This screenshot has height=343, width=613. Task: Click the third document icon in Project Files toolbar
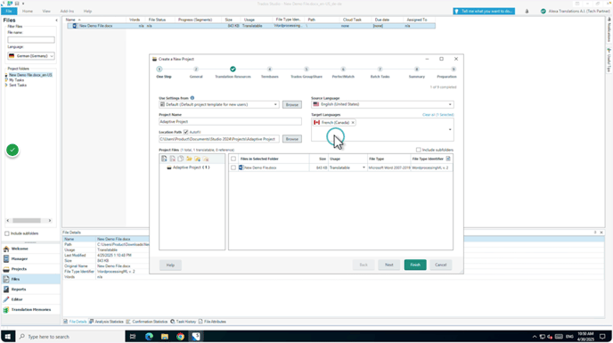[181, 159]
